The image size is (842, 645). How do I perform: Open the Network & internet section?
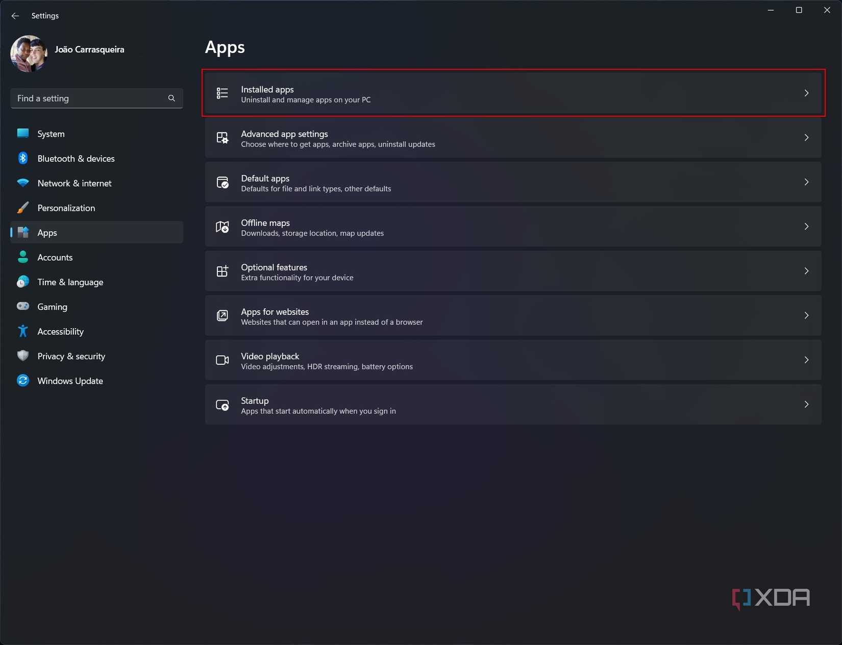[x=74, y=183]
